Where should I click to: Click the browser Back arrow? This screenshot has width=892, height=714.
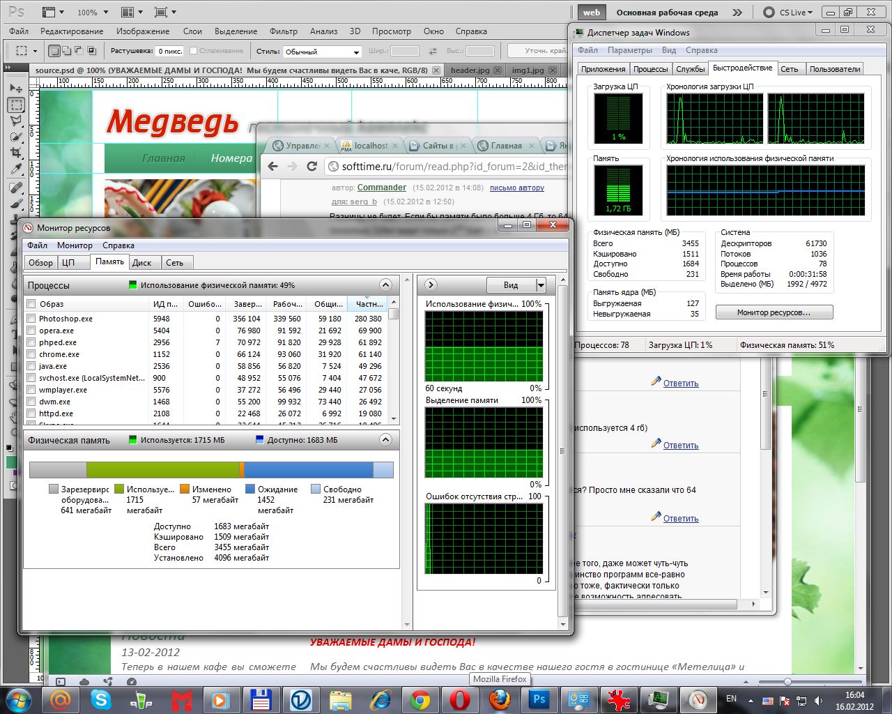pos(273,166)
